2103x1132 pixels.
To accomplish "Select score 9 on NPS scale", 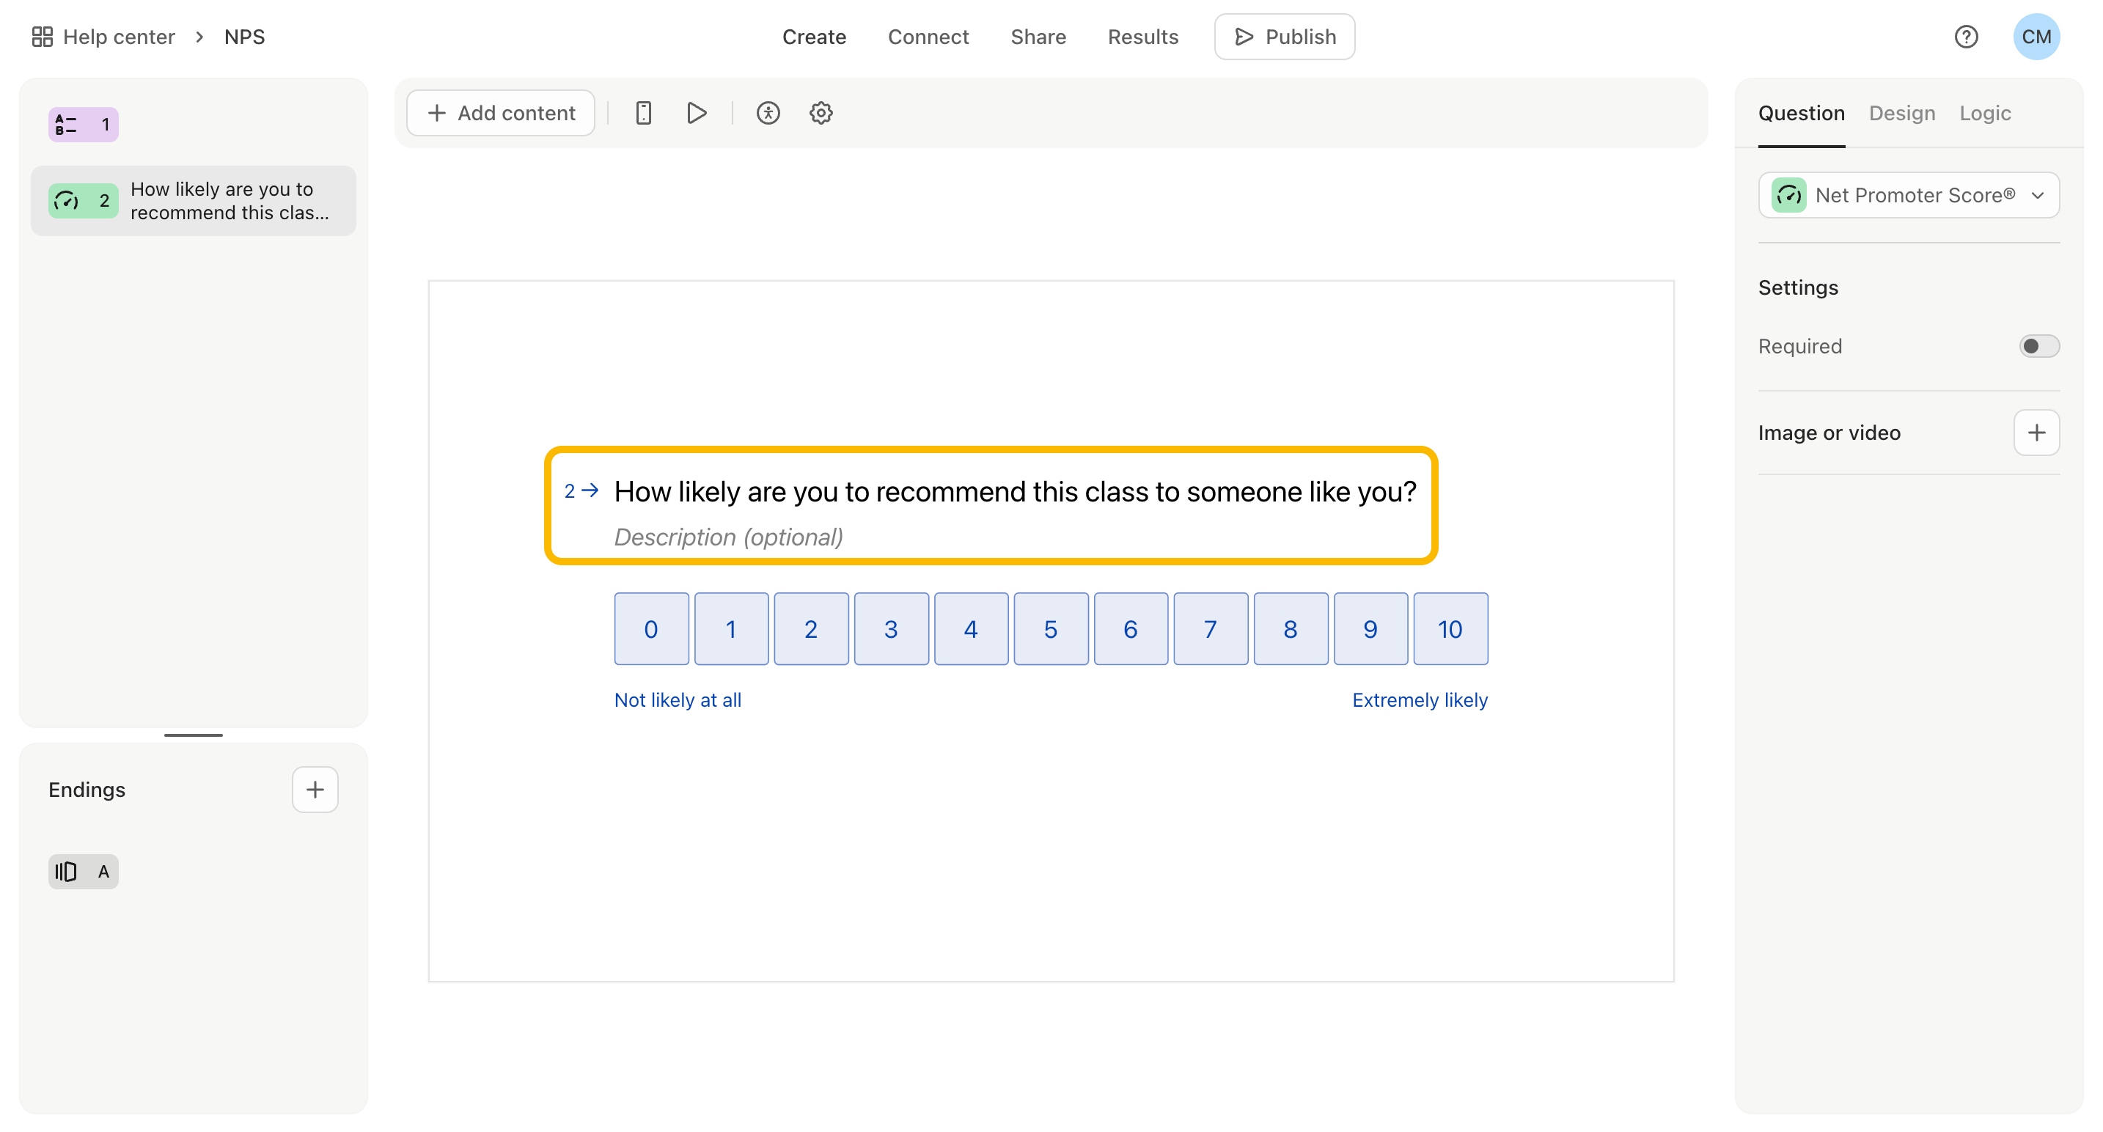I will [1370, 628].
